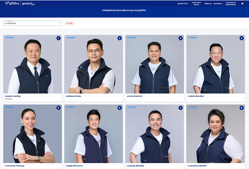
Task: Click the dropdown arrow in candidate type selector
Action: (59, 23)
